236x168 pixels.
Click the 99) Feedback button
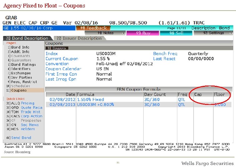pyautogui.click(x=93, y=28)
